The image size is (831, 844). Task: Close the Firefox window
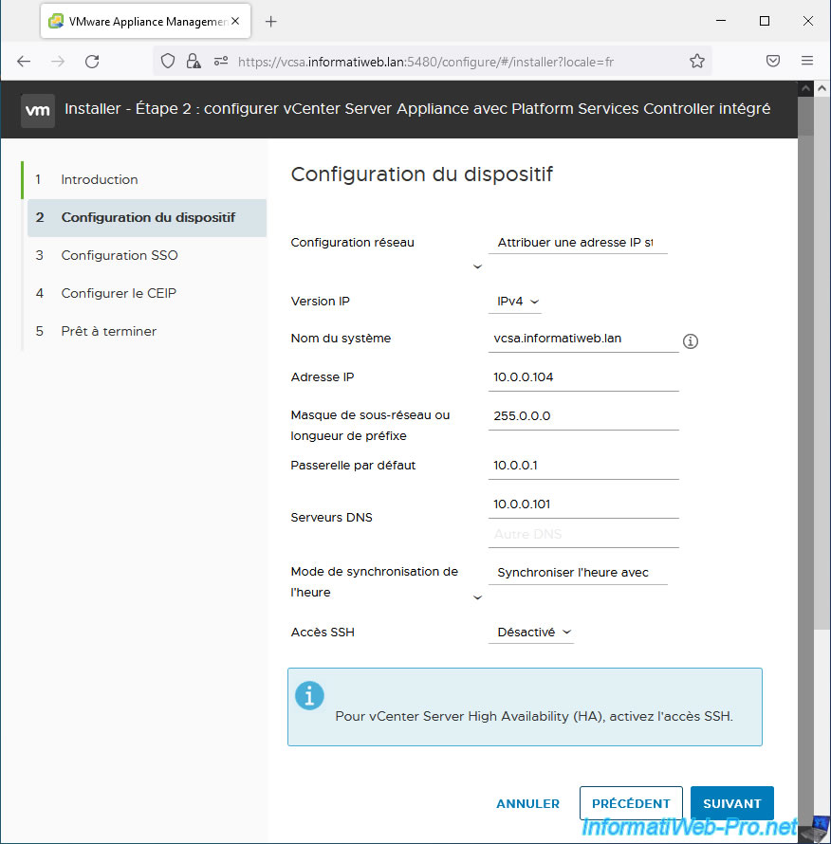808,21
